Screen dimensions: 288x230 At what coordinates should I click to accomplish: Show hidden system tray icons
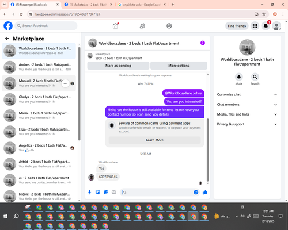tap(237, 216)
